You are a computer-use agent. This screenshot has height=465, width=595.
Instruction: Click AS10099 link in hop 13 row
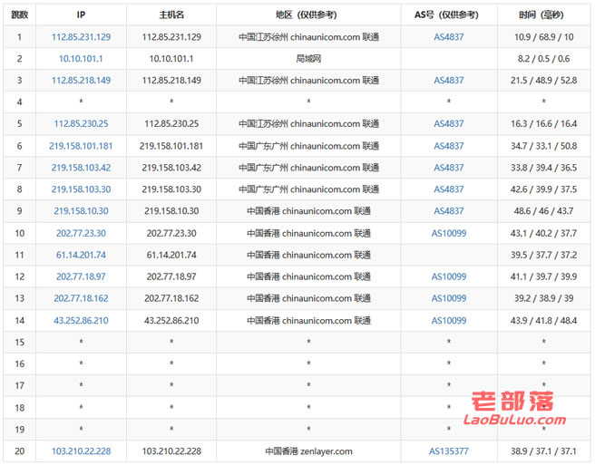pyautogui.click(x=449, y=297)
